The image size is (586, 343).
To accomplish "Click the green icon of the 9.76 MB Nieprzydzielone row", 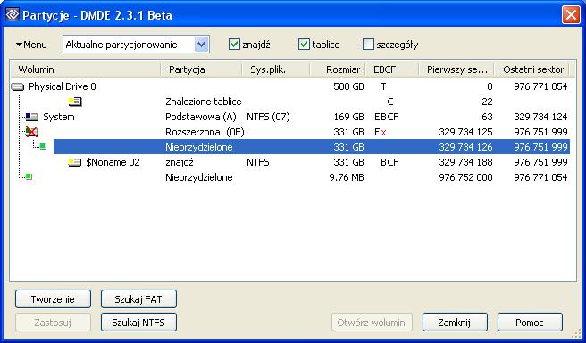I will point(29,177).
